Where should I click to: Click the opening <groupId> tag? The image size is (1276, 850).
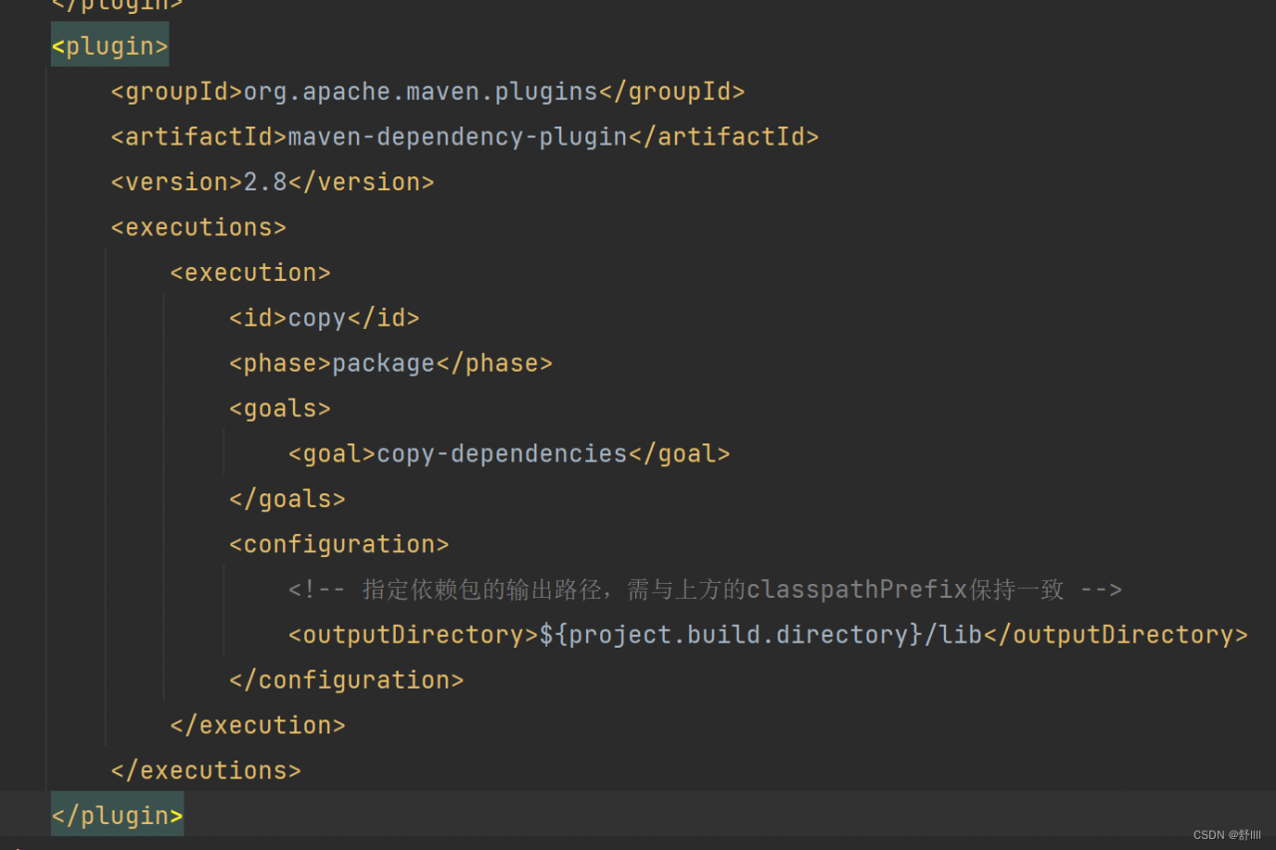pos(177,92)
